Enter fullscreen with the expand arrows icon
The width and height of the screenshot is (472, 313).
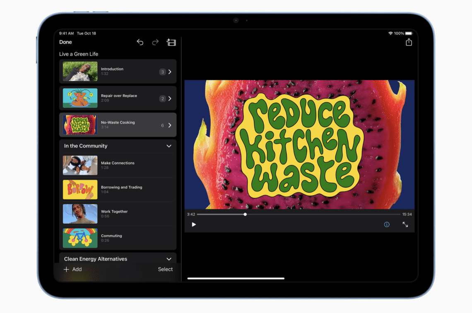(405, 225)
